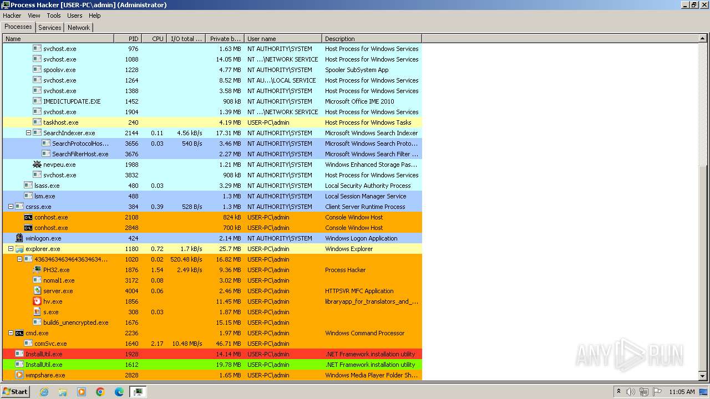The height and width of the screenshot is (399, 710).
Task: Select the lsm.exe process row
Action: (x=212, y=196)
